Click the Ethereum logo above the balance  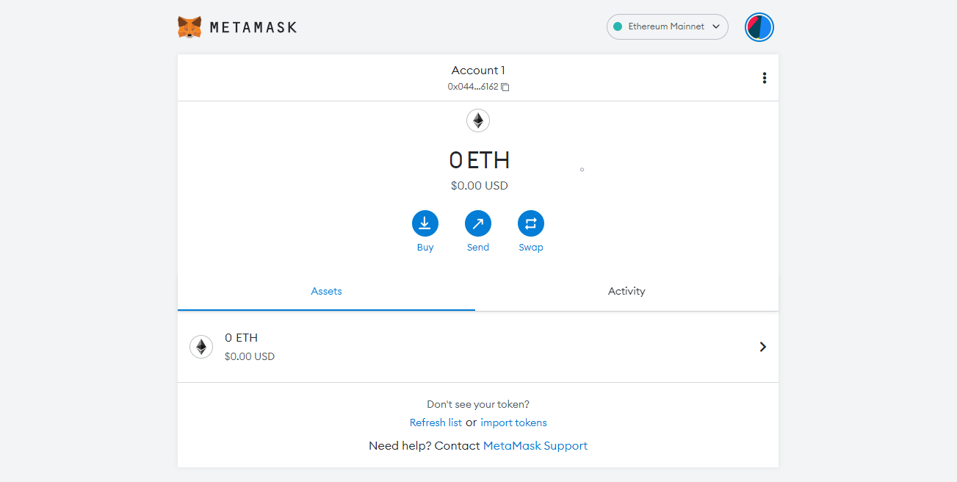tap(478, 120)
